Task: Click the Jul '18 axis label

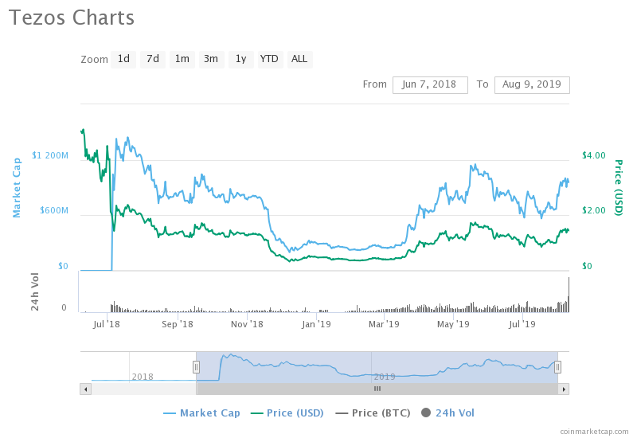Action: coord(107,324)
